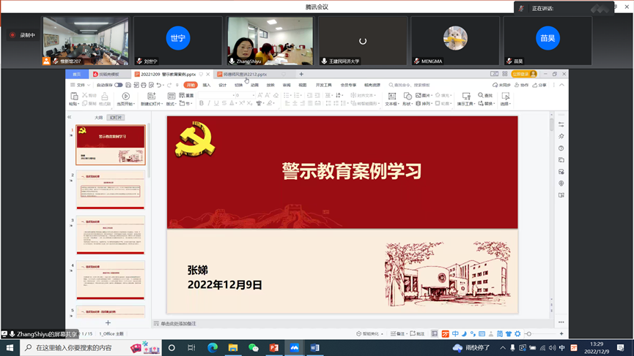This screenshot has width=634, height=356.
Task: Click the 查找 find icon
Action: (481, 96)
